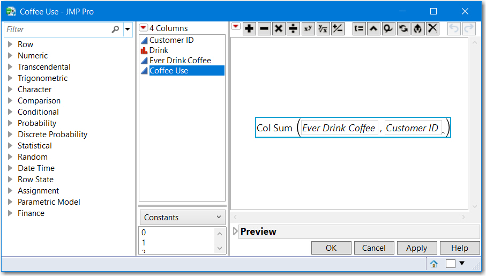Open the status bar black arrow menu
486x276 pixels.
tap(462, 263)
